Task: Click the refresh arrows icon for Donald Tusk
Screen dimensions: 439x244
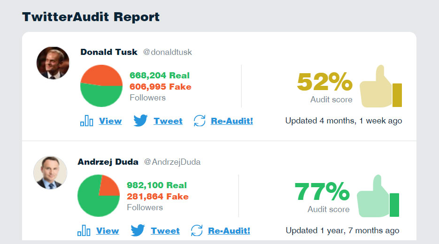Action: click(200, 121)
